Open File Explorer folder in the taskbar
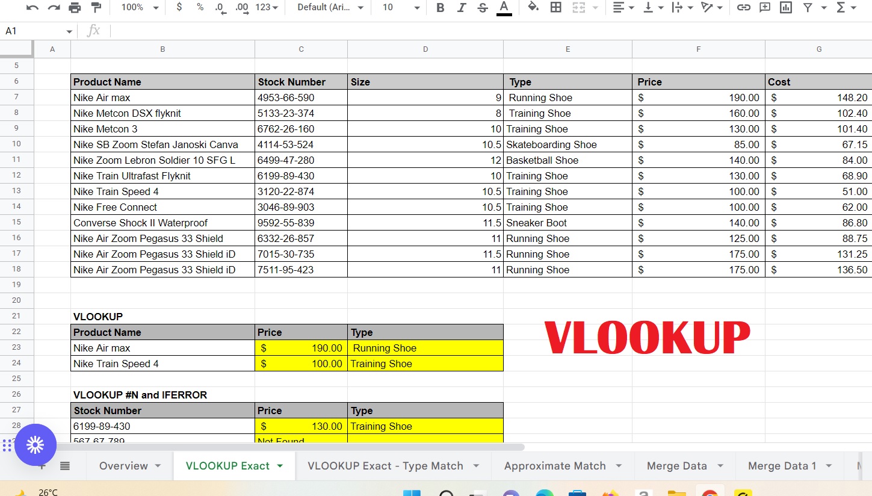 [677, 493]
